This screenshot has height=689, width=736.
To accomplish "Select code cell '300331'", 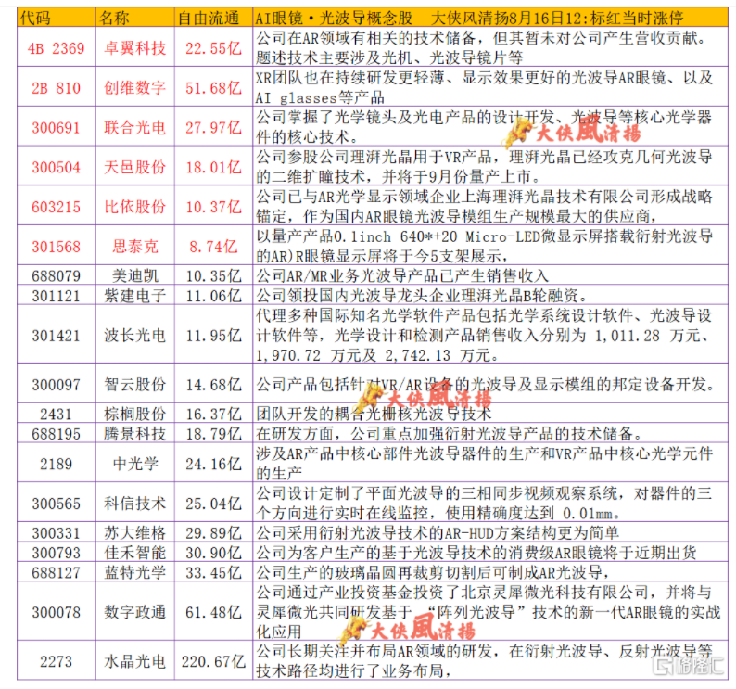I will coord(57,532).
